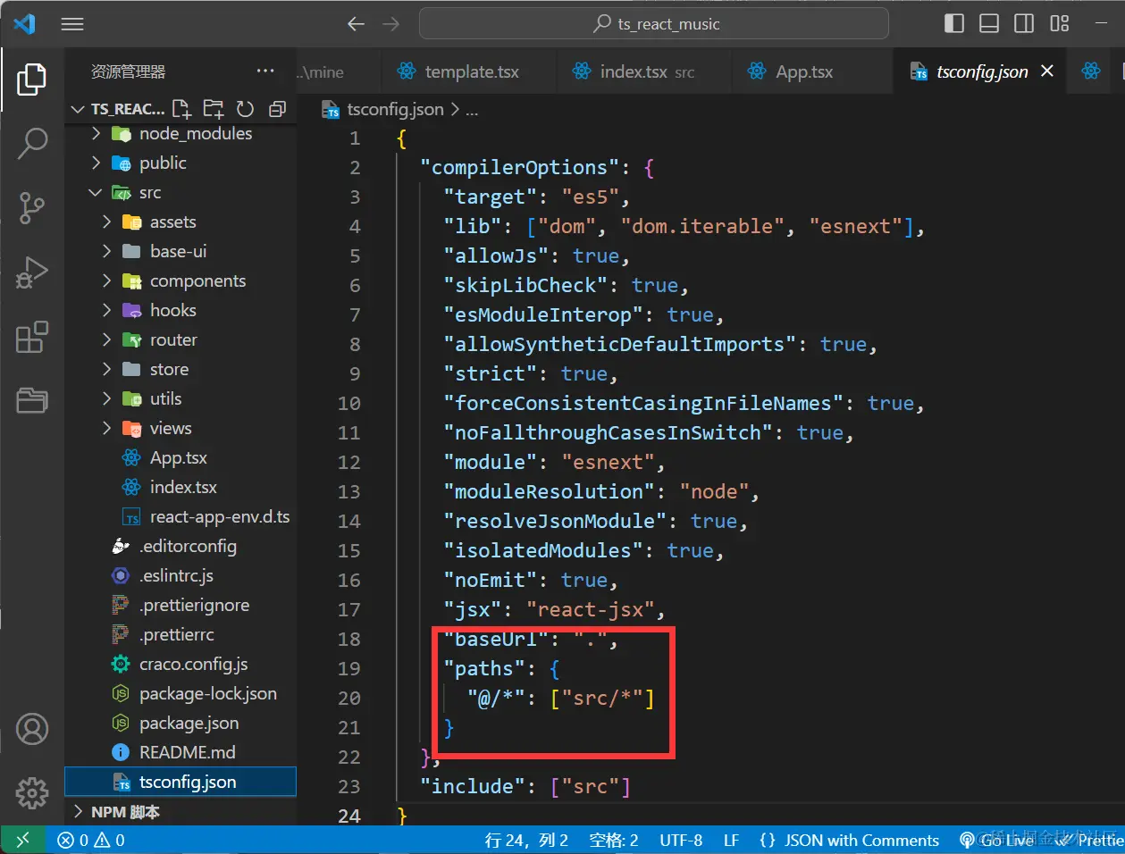Expand the views folder
Screen dimensions: 1125x854
coord(107,428)
